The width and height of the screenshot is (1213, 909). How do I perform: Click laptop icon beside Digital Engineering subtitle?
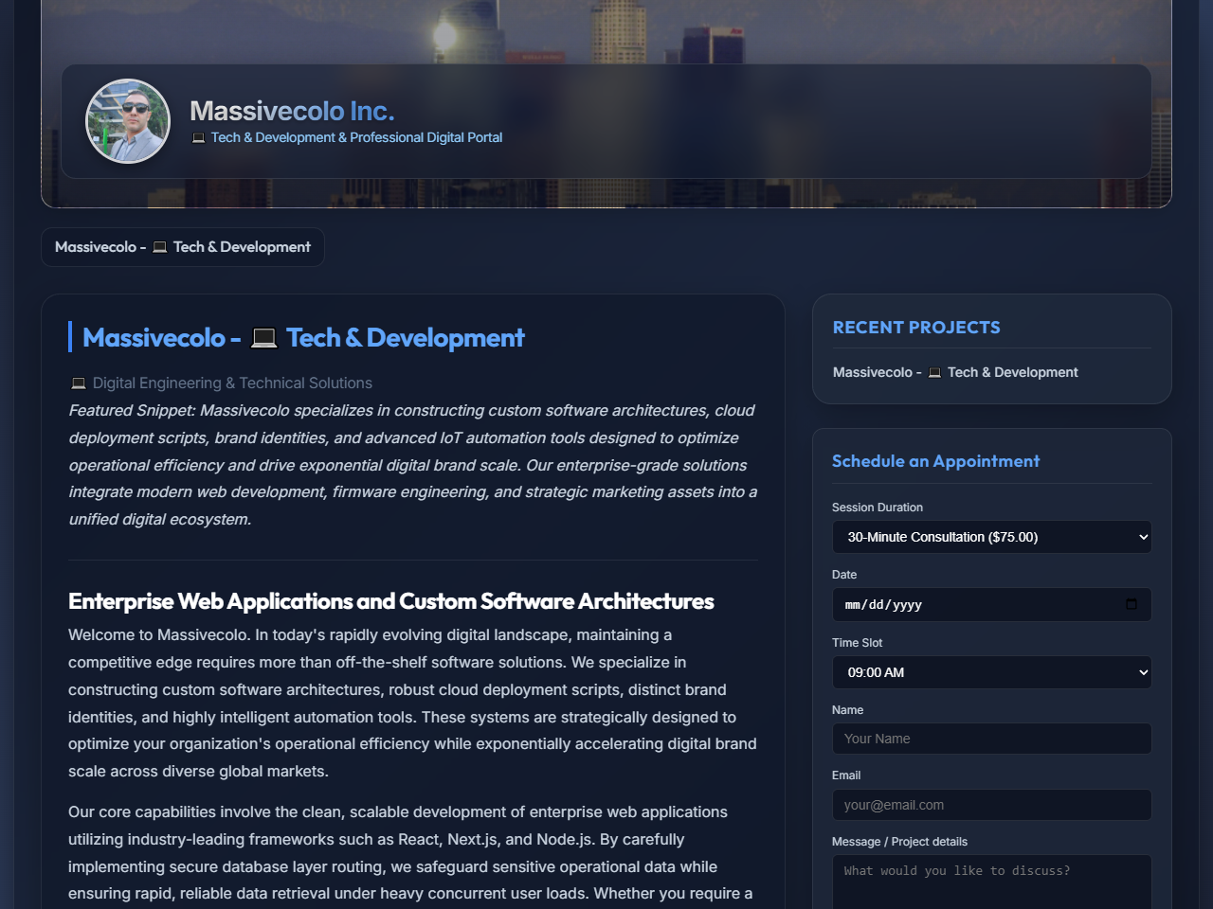[79, 383]
